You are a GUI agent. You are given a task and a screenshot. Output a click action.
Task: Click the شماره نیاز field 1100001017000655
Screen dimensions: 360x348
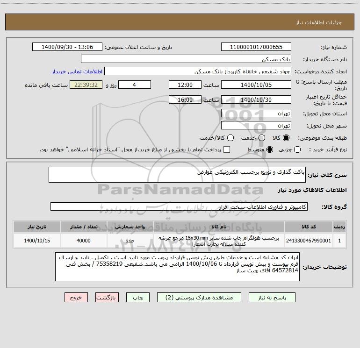click(256, 47)
